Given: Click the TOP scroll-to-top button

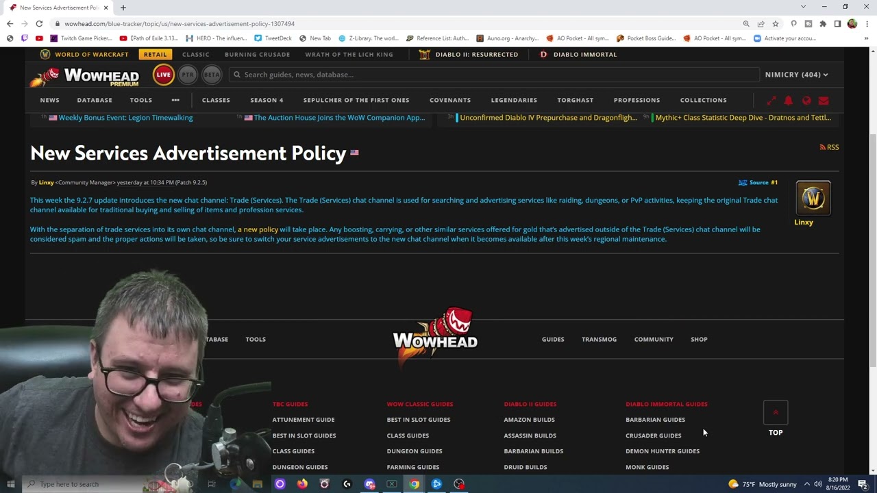Looking at the screenshot, I should (776, 418).
